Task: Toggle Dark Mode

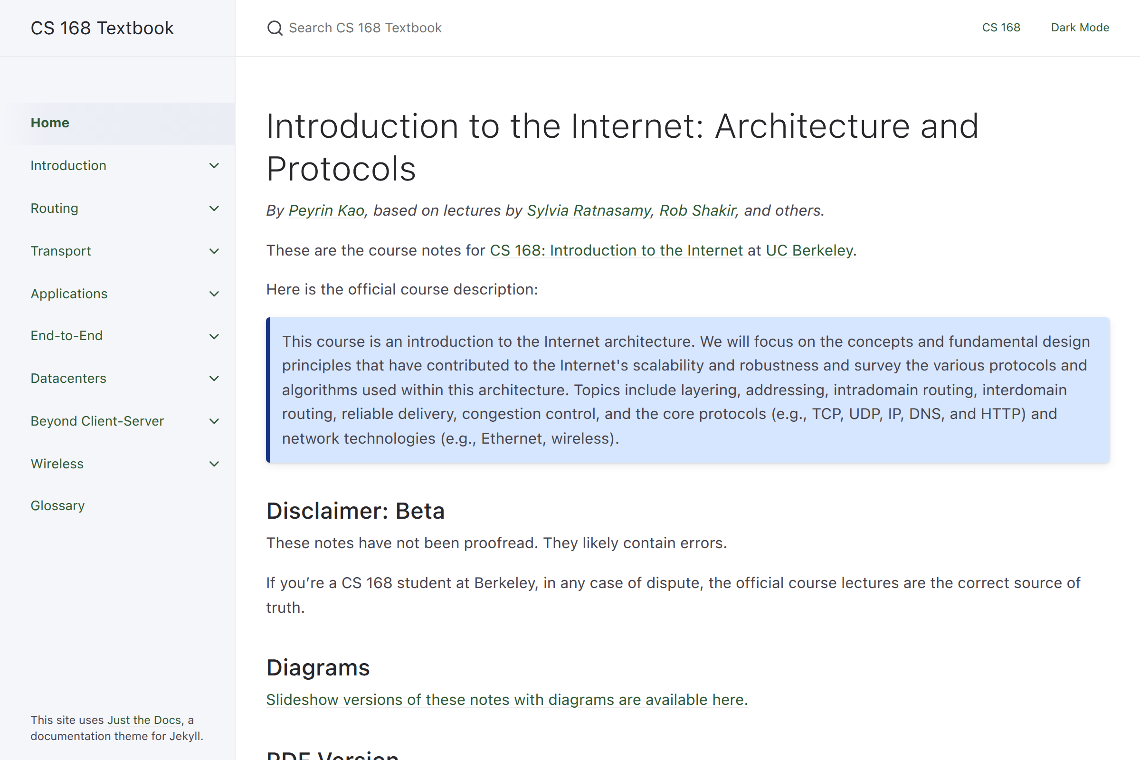Action: 1080,28
